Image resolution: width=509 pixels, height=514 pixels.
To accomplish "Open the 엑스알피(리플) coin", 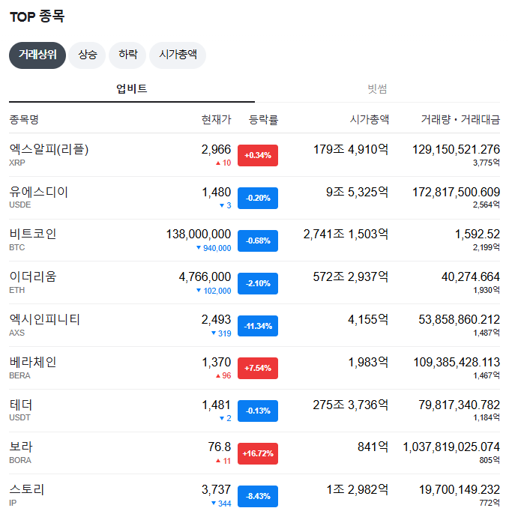I will point(49,150).
